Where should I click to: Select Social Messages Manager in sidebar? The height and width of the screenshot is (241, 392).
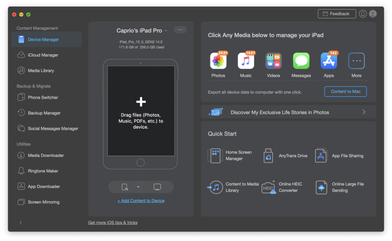coord(46,128)
